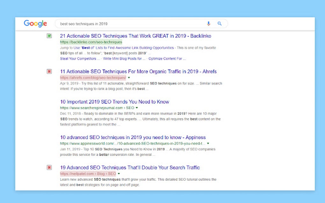The image size is (325, 203).
Task: Focus the search box with "best seo techniques"
Action: click(141, 24)
